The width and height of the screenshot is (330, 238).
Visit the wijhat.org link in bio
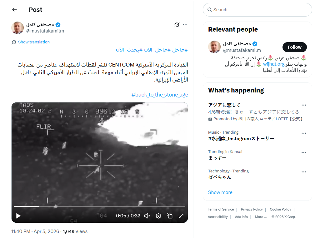[x=274, y=64]
